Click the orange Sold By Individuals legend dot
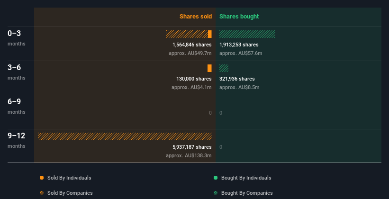This screenshot has width=389, height=199. (42, 178)
